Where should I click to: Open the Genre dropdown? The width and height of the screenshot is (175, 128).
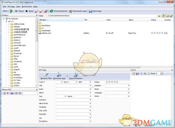point(90,96)
